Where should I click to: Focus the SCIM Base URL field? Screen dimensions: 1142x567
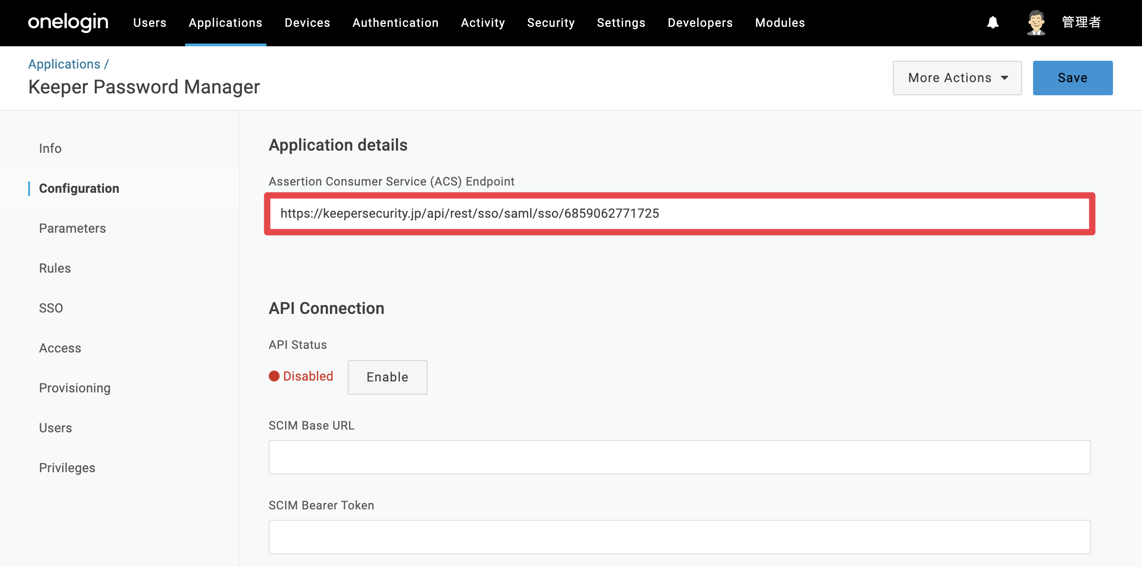[679, 457]
